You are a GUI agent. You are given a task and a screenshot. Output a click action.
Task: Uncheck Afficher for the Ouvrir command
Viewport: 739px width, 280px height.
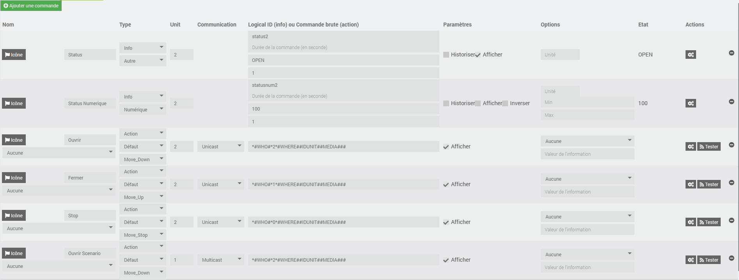click(446, 147)
